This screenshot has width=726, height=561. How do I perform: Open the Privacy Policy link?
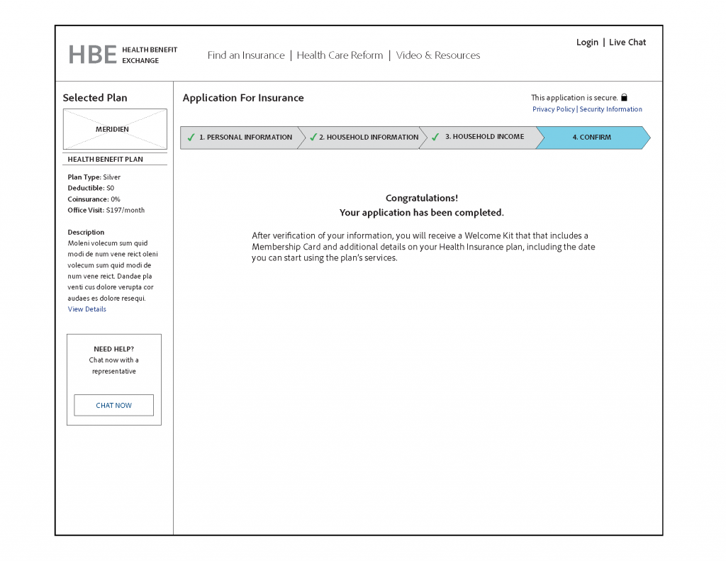554,109
